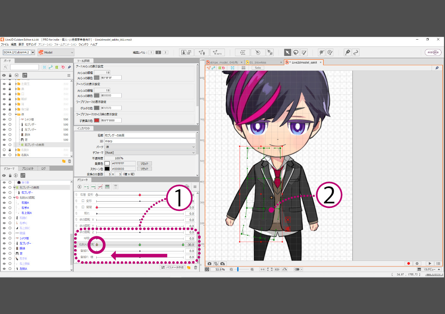Open Parameter panel hamburger menu
This screenshot has width=445, height=314.
[195, 187]
